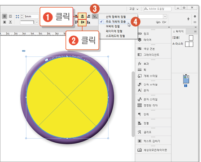Enable Wrap around bounding box icon
201x162 pixels.
[x=10, y=16]
